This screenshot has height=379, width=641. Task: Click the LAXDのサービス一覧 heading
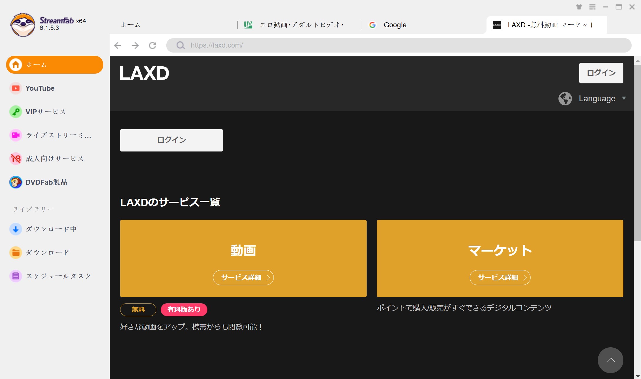pyautogui.click(x=170, y=202)
